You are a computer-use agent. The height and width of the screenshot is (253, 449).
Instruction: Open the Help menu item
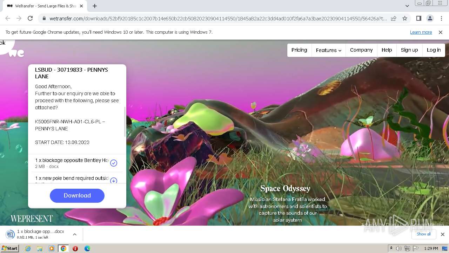(x=387, y=50)
